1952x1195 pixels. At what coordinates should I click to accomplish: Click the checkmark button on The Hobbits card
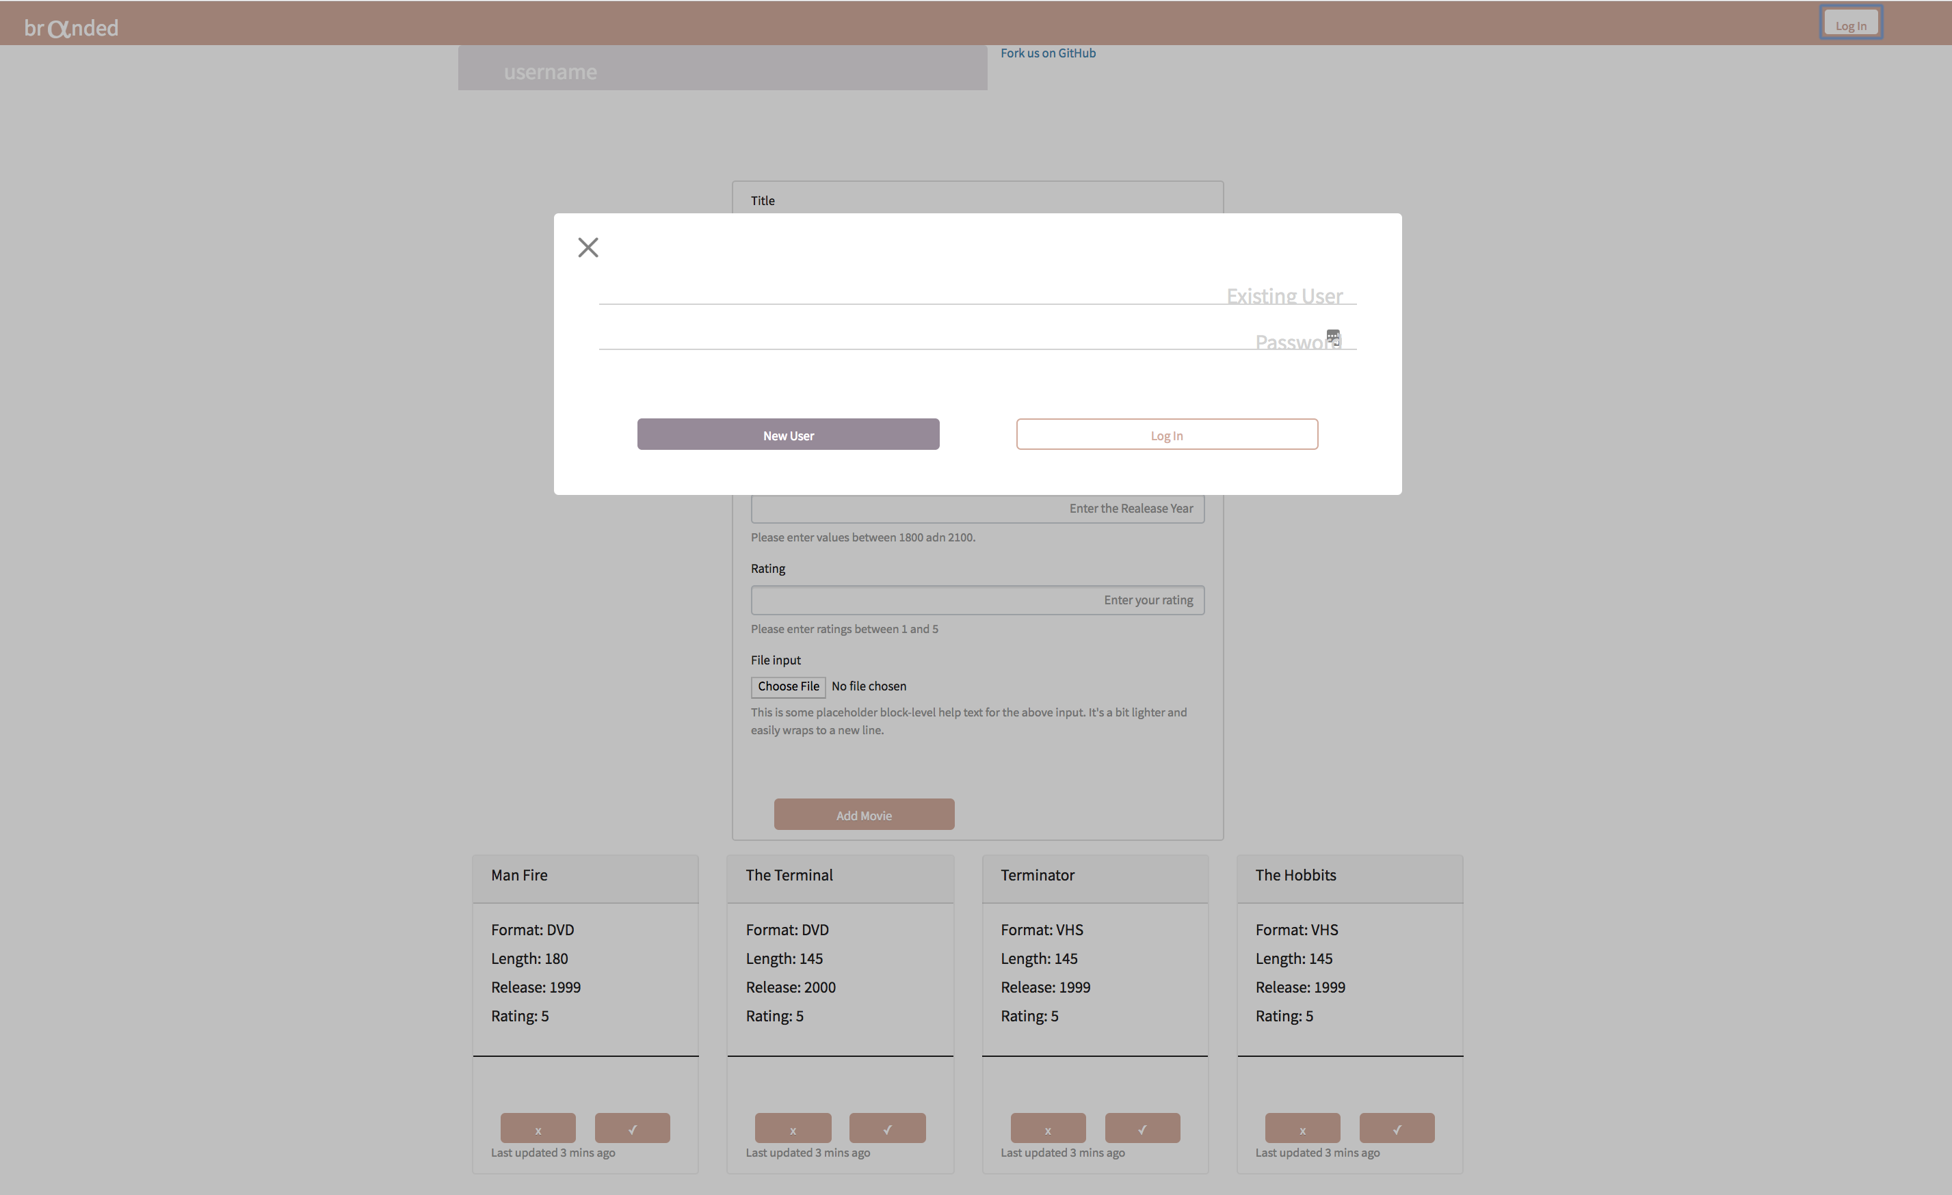pos(1397,1128)
